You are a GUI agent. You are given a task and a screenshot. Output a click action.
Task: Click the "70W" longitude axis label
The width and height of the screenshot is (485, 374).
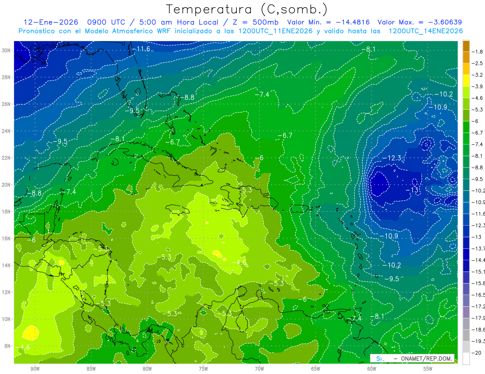click(259, 368)
